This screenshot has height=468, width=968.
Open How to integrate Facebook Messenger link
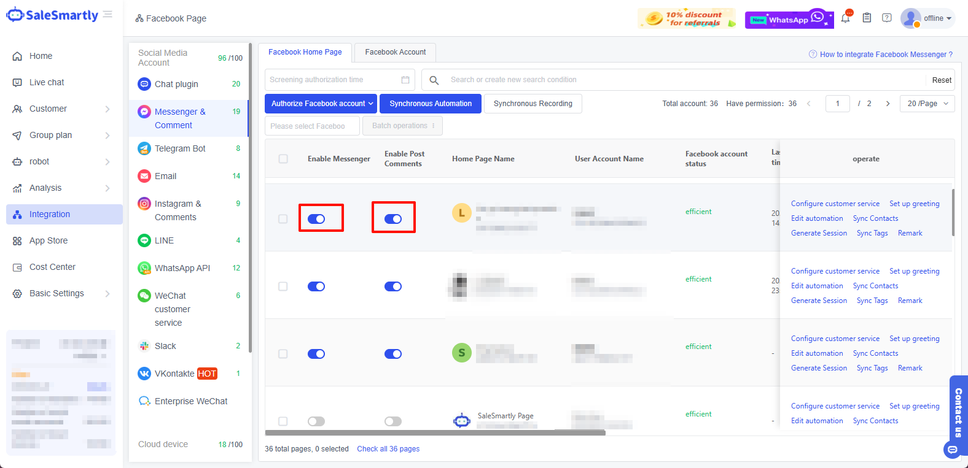[x=881, y=55]
